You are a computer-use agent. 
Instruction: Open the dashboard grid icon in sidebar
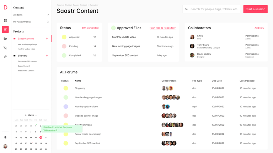click(x=5, y=20)
